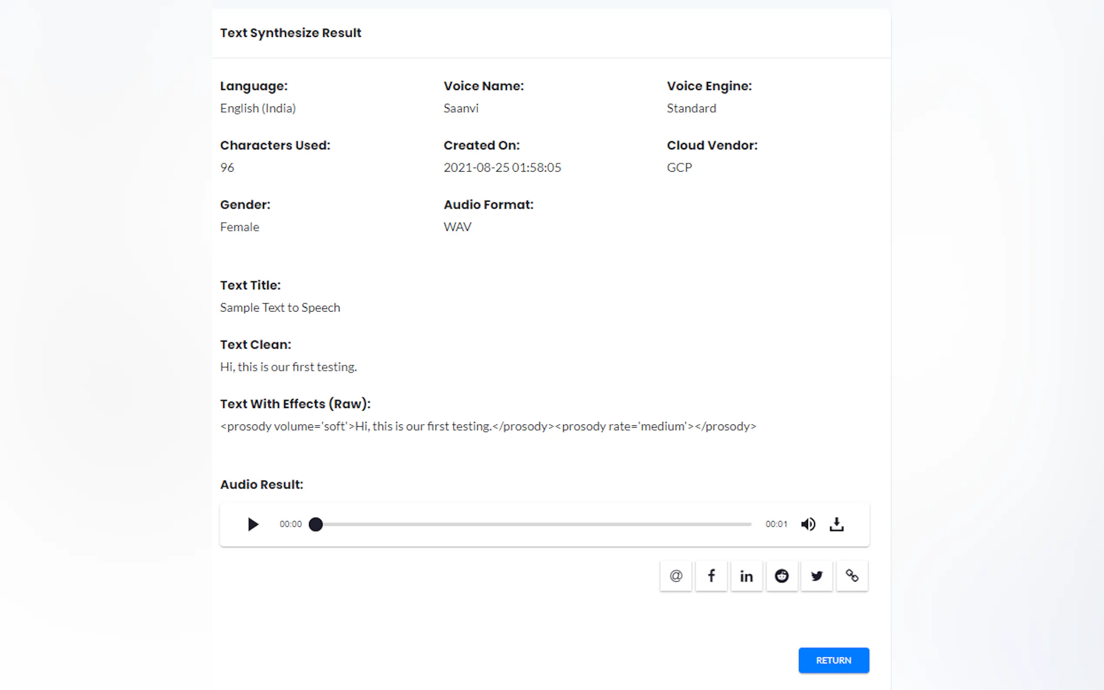Click the audio seek slider handle
1104x690 pixels.
(x=316, y=524)
